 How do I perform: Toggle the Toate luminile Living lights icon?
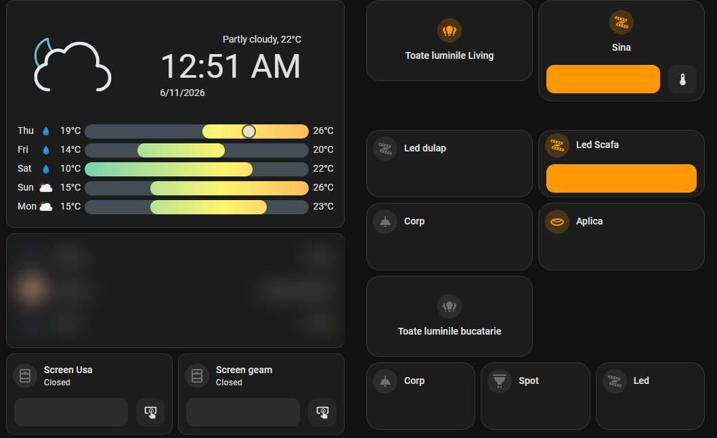(449, 30)
